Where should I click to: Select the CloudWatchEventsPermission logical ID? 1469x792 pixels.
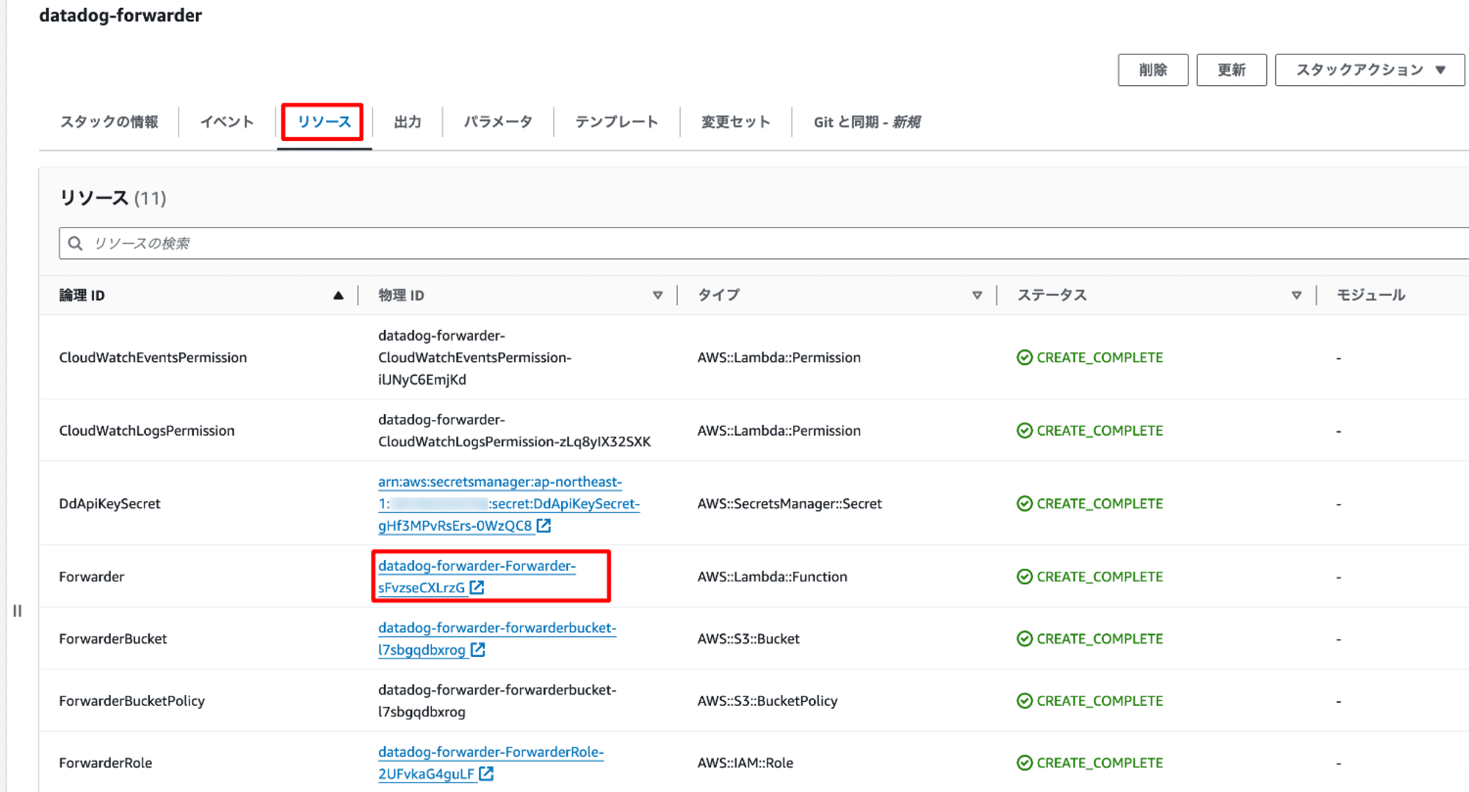(153, 357)
